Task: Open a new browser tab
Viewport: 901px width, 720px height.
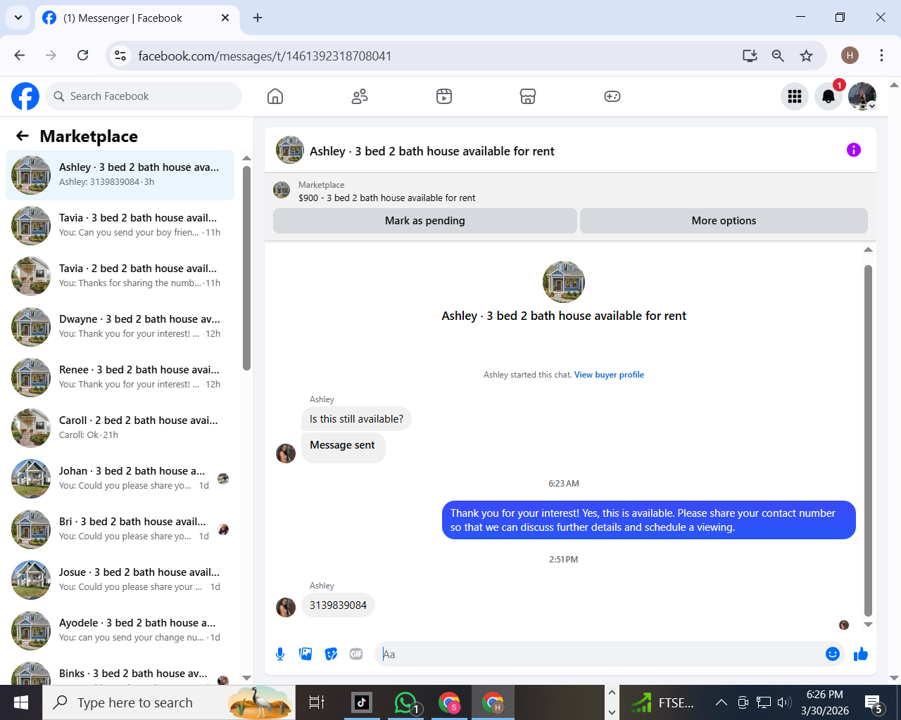Action: 258,18
